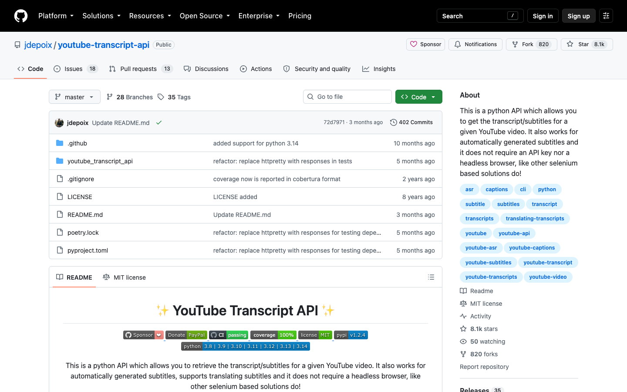
Task: Click the Sponsor heart button
Action: click(x=425, y=44)
